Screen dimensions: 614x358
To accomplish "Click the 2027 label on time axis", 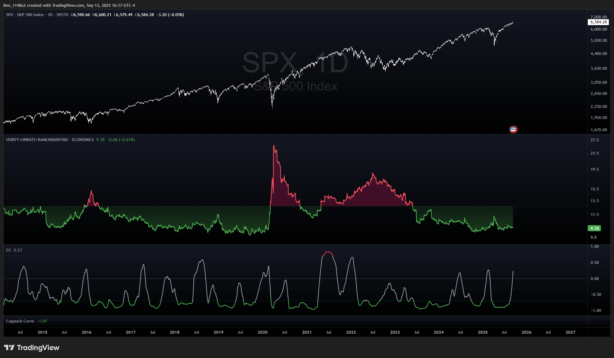I will (x=570, y=332).
